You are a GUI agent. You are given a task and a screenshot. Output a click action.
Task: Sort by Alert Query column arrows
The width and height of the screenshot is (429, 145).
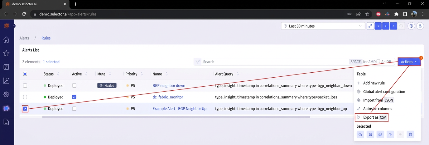tap(238, 74)
